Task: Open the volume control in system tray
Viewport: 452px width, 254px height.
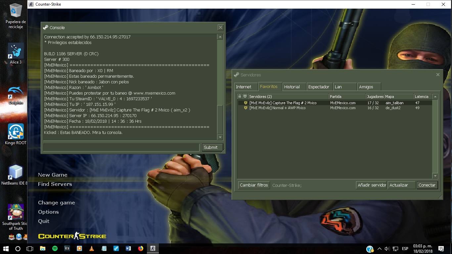Action: [387, 249]
